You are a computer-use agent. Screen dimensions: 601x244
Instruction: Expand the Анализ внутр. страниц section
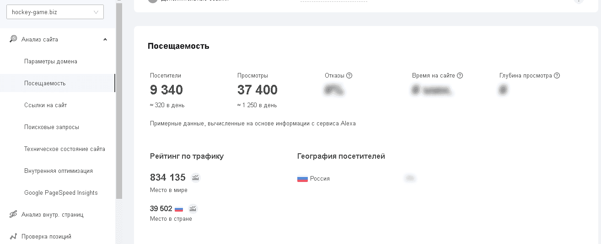(52, 214)
